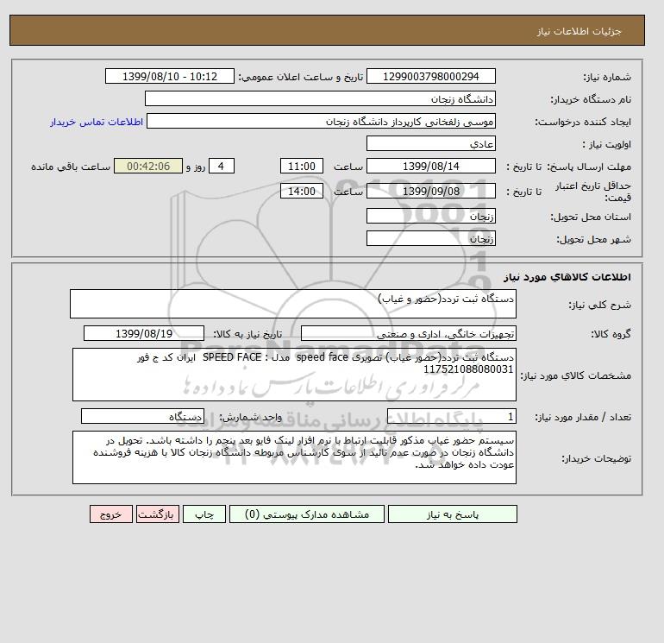Viewport: 664px width, 643px height.
Task: Click unit of measure field دستگاه
Action: click(x=142, y=417)
